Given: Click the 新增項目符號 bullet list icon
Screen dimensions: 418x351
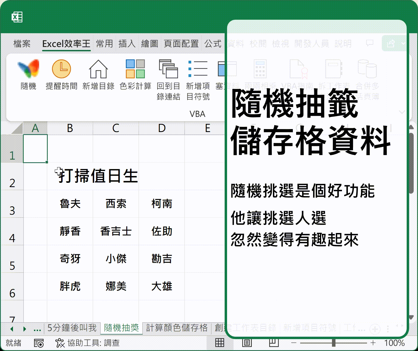Looking at the screenshot, I should point(198,69).
